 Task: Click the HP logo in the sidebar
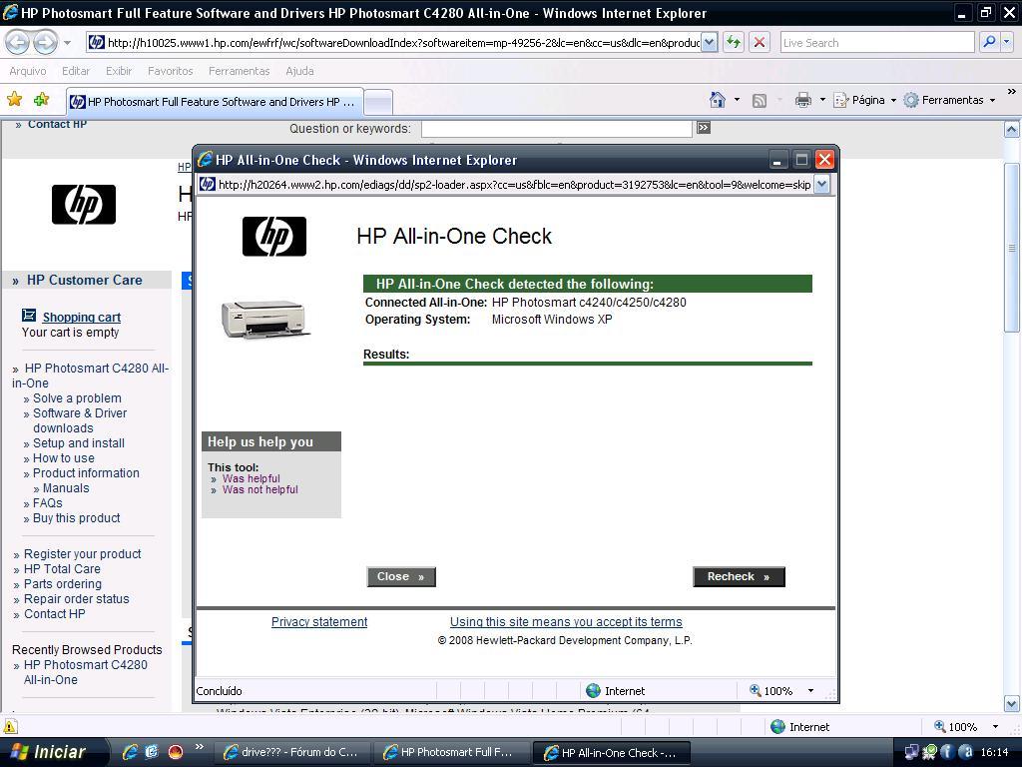point(84,204)
